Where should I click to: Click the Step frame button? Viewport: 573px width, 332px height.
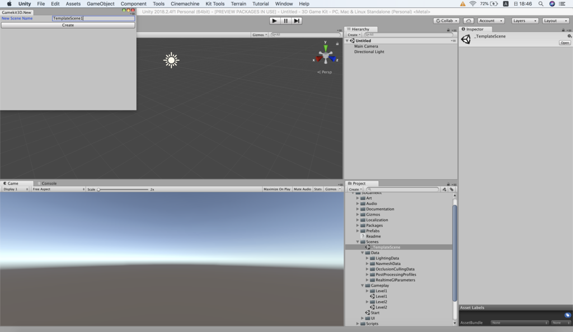[x=297, y=21]
